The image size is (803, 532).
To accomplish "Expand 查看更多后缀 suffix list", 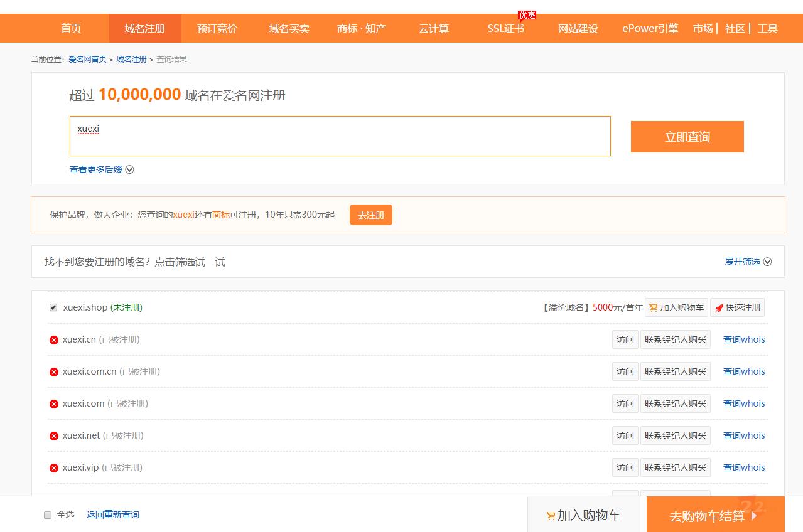I will coord(102,169).
